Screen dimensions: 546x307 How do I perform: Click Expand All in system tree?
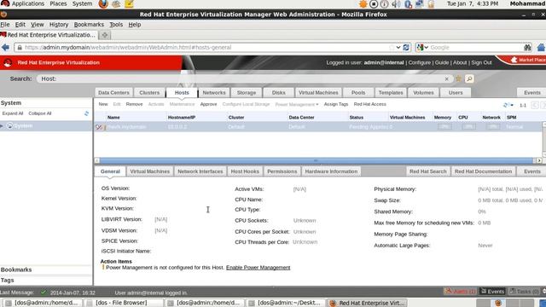[x=13, y=113]
